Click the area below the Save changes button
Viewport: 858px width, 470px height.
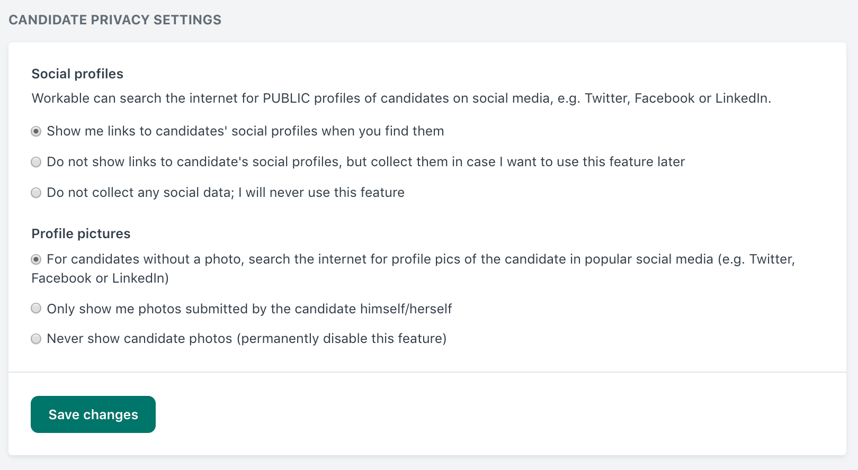tap(93, 447)
